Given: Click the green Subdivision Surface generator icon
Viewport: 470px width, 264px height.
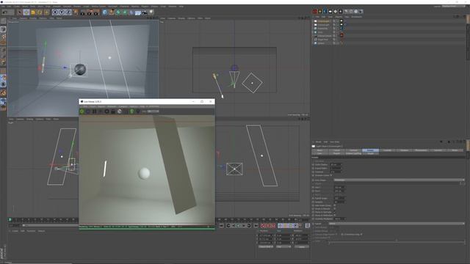Looking at the screenshot, I should coord(118,12).
